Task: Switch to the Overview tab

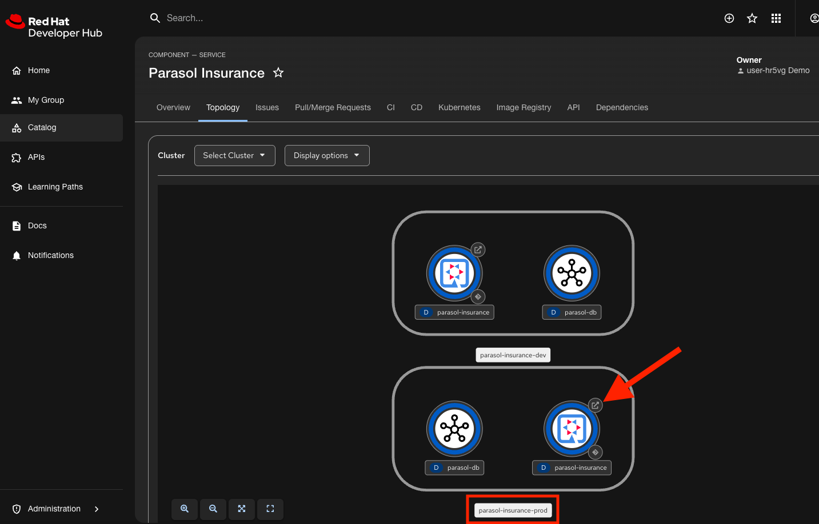Action: [173, 107]
